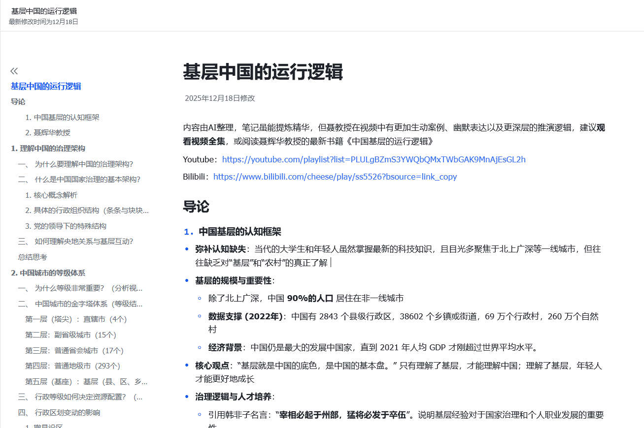The image size is (644, 428).
Task: Select outline item 第一层(塔尖):直辖市
Action: tap(76, 319)
